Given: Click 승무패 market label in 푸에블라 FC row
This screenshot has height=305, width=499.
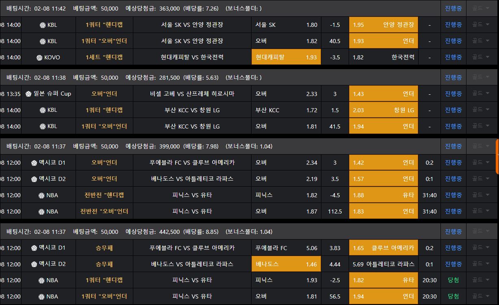Looking at the screenshot, I should [x=104, y=248].
